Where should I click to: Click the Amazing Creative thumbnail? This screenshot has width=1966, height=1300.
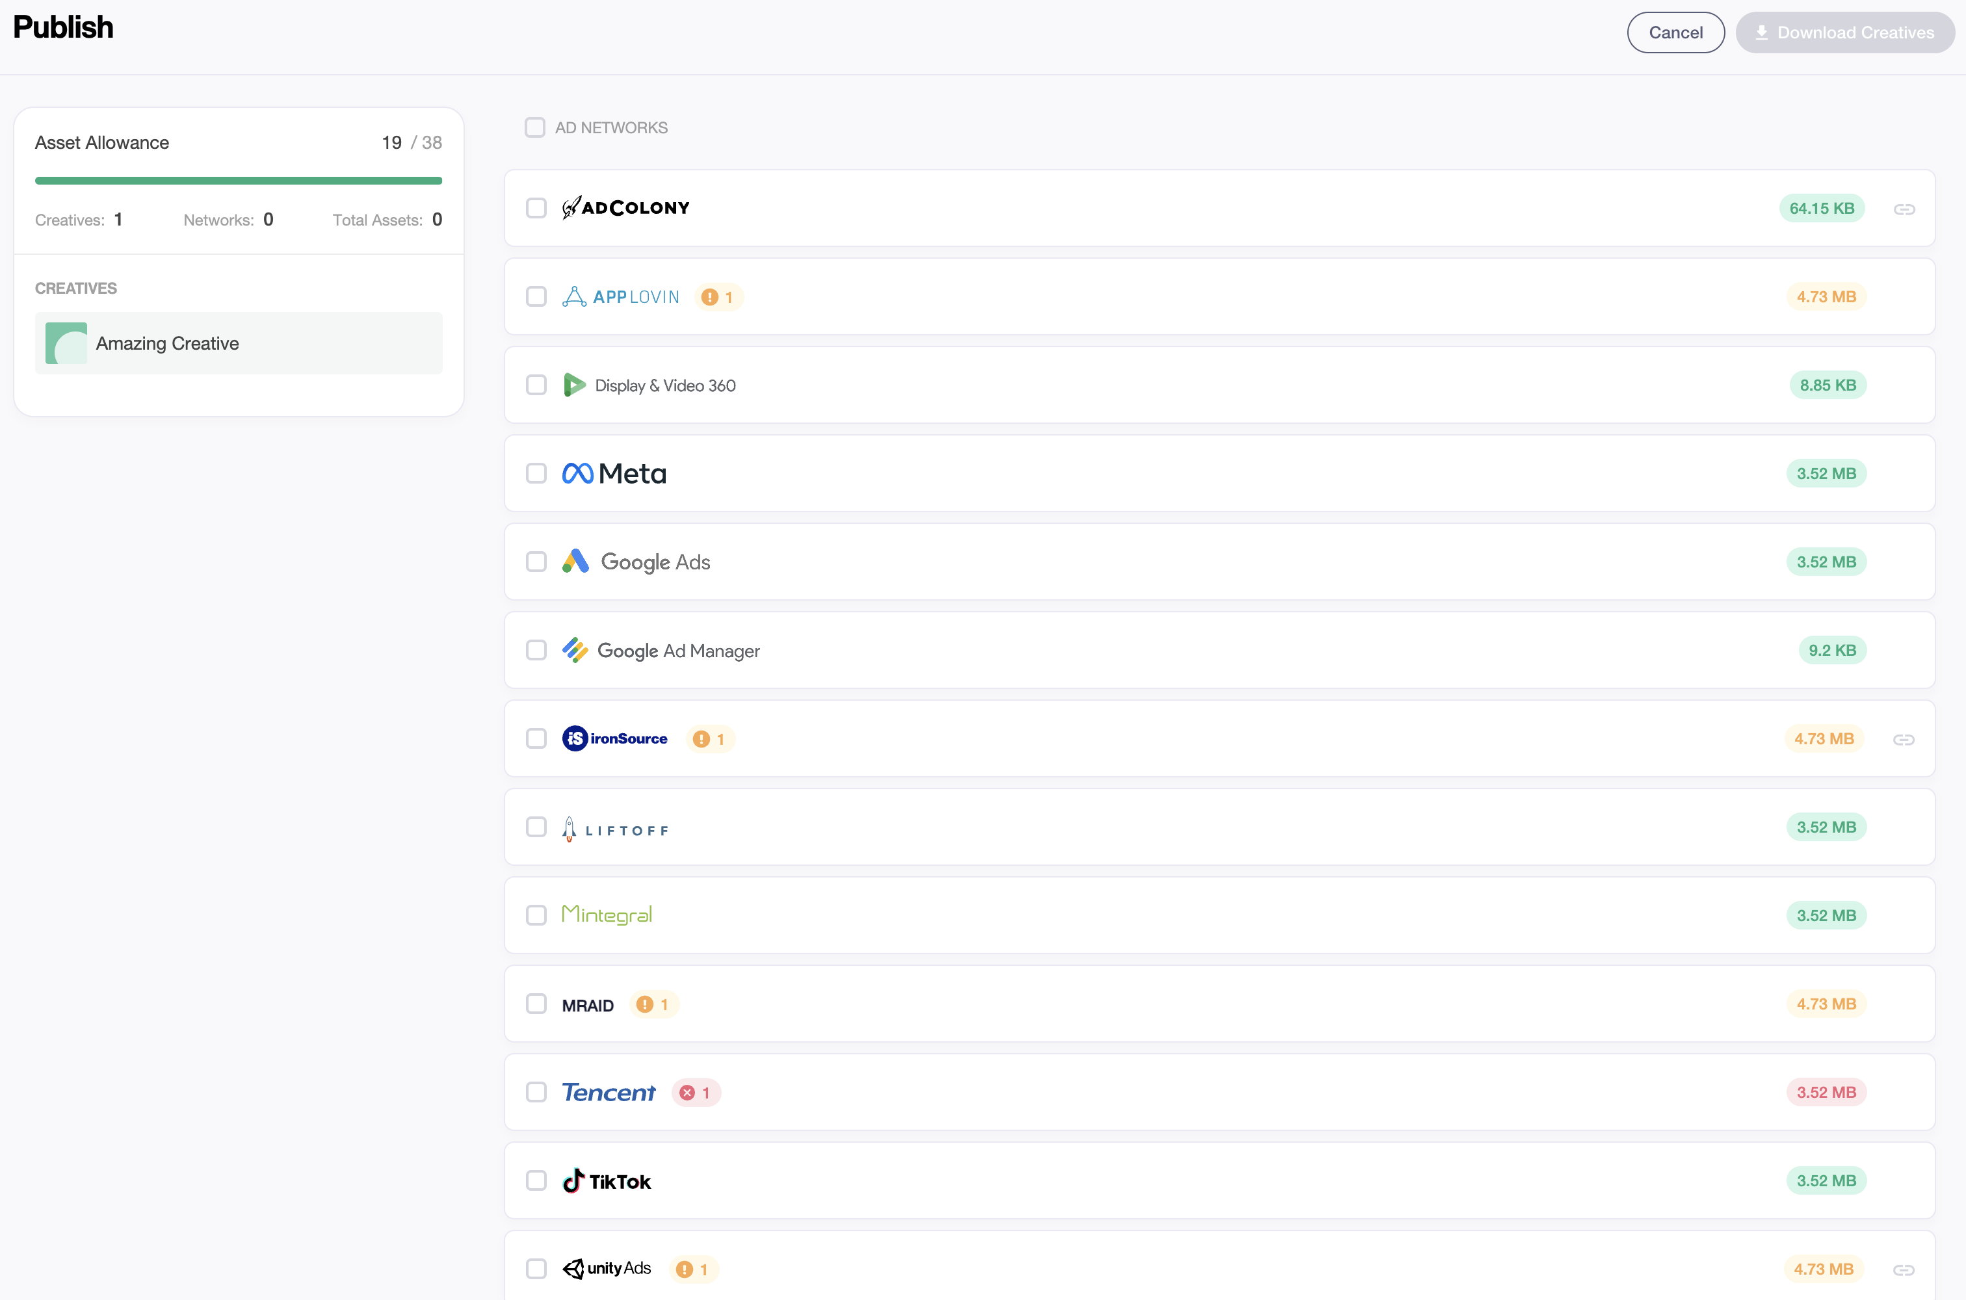(x=66, y=343)
